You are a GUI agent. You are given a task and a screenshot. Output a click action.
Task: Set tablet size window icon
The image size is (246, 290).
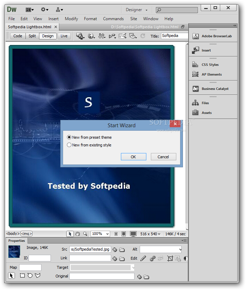(124, 234)
